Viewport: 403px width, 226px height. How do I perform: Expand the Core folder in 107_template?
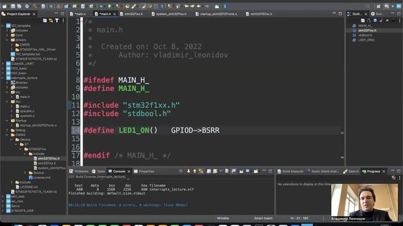click(x=7, y=35)
